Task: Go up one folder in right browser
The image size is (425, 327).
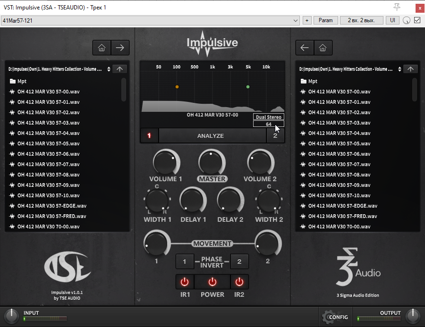Action: click(410, 69)
